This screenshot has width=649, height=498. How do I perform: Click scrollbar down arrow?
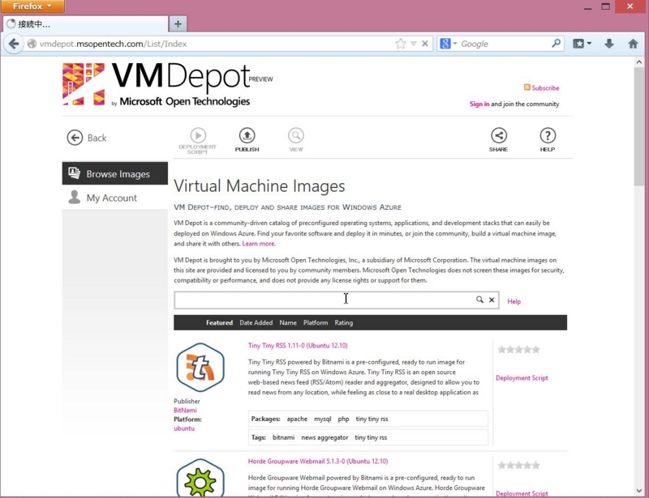pyautogui.click(x=639, y=491)
